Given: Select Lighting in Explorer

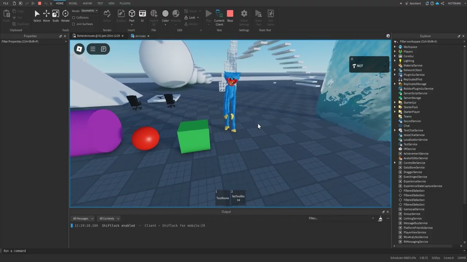Looking at the screenshot, I should tap(409, 61).
